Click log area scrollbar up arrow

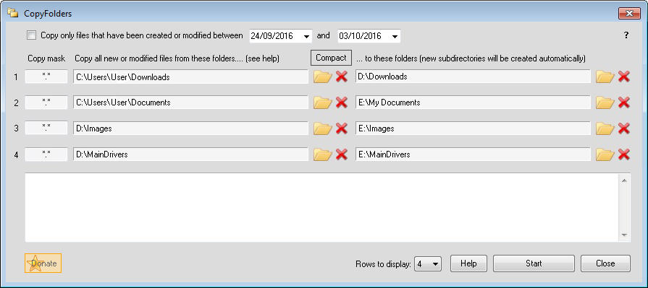point(624,180)
